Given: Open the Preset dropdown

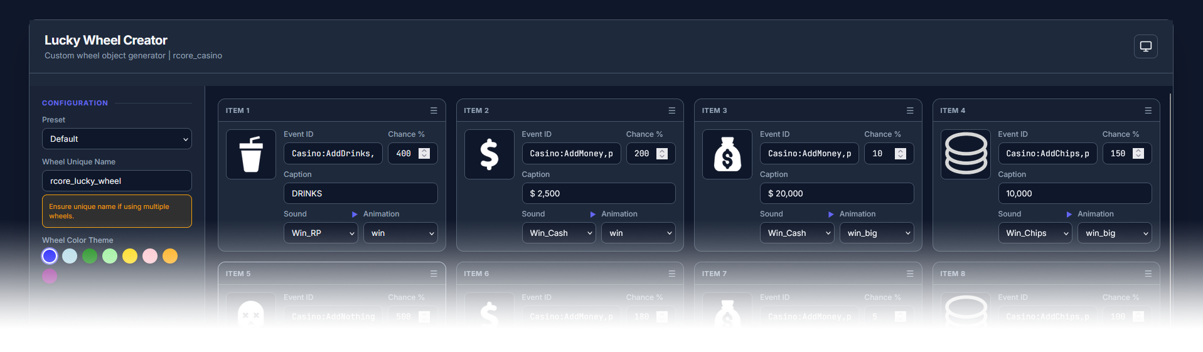Looking at the screenshot, I should (117, 139).
